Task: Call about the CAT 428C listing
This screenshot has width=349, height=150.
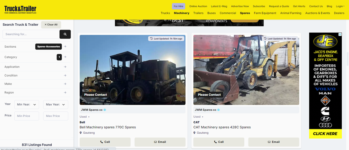Action: click(x=219, y=142)
